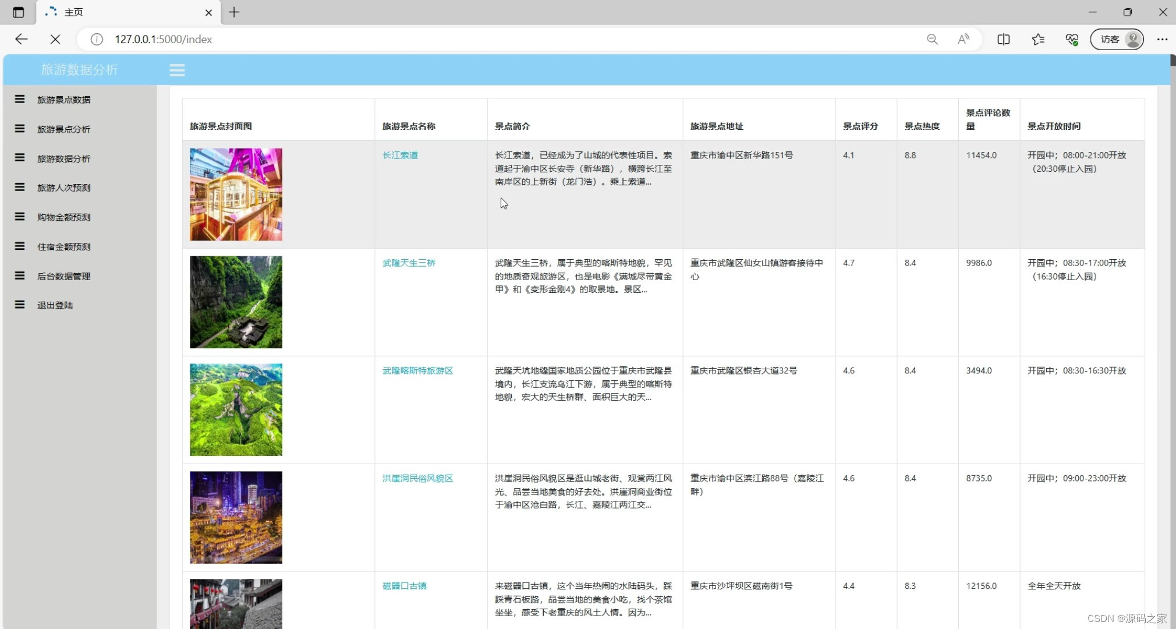Toggle the sidebar hamburger menu icon
This screenshot has width=1176, height=629.
pyautogui.click(x=177, y=70)
